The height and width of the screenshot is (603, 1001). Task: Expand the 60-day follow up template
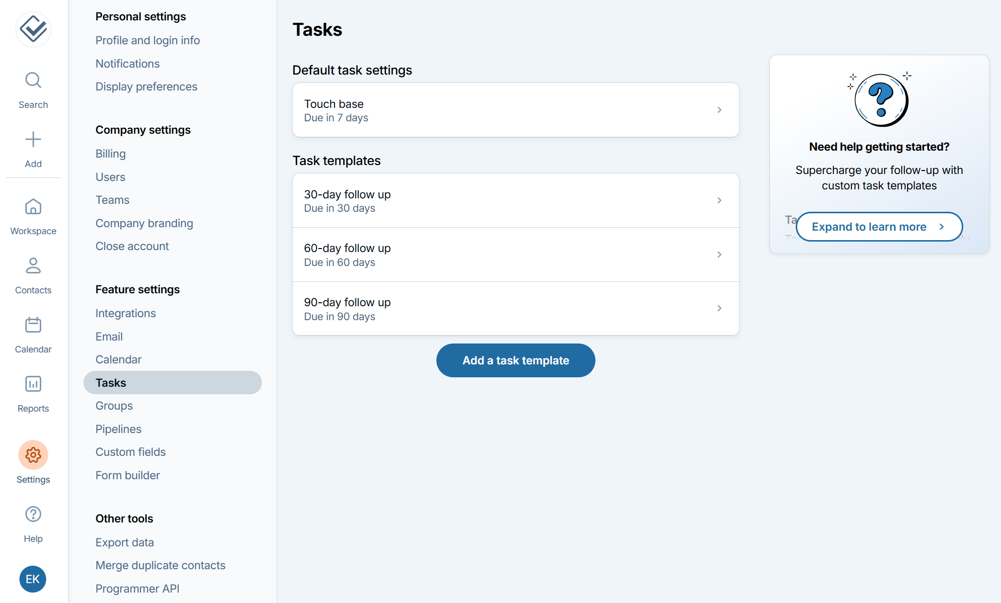[x=515, y=255]
